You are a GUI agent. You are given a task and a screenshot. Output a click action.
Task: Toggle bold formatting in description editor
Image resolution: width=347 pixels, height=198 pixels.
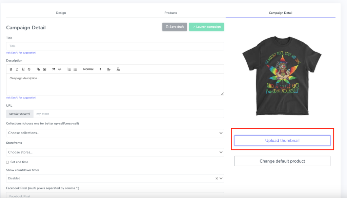(x=11, y=69)
